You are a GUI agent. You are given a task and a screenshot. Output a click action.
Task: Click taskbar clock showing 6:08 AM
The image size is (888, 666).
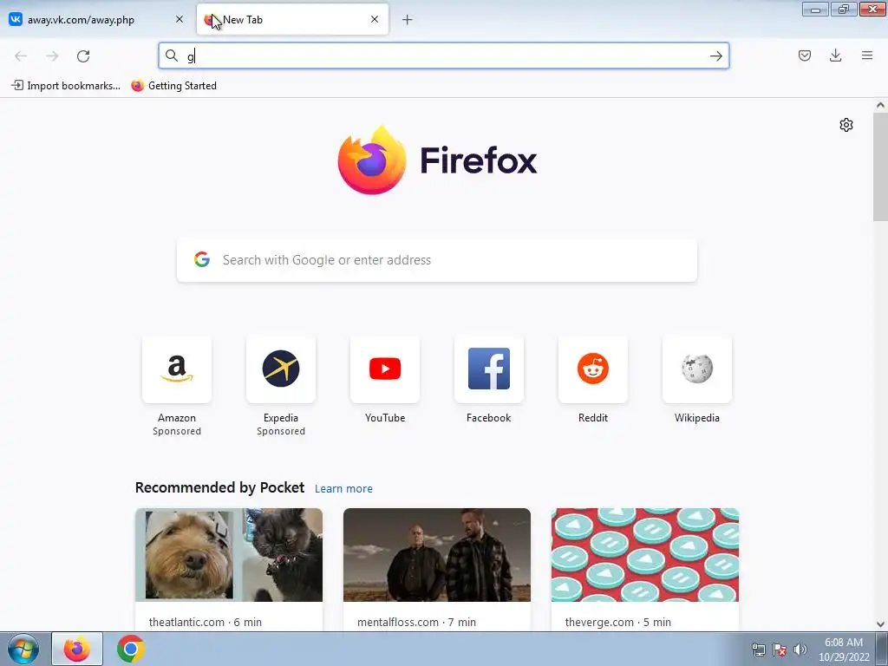pos(844,650)
